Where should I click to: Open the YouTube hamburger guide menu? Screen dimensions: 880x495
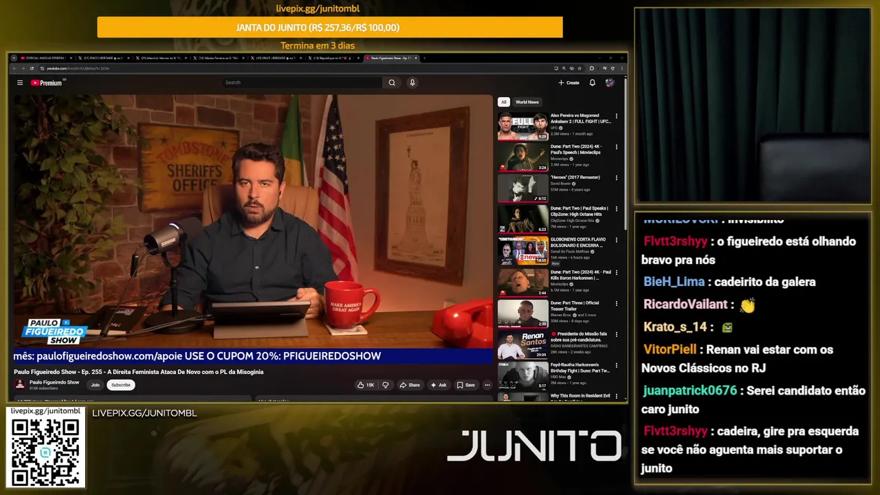coord(20,82)
